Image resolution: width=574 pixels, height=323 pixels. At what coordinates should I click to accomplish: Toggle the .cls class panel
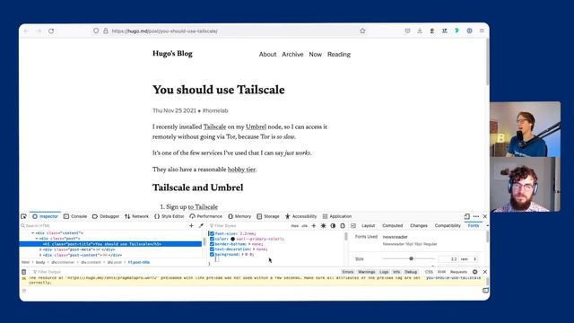(304, 226)
